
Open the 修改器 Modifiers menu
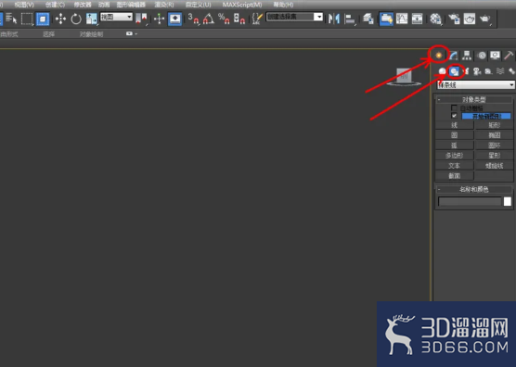pos(83,5)
